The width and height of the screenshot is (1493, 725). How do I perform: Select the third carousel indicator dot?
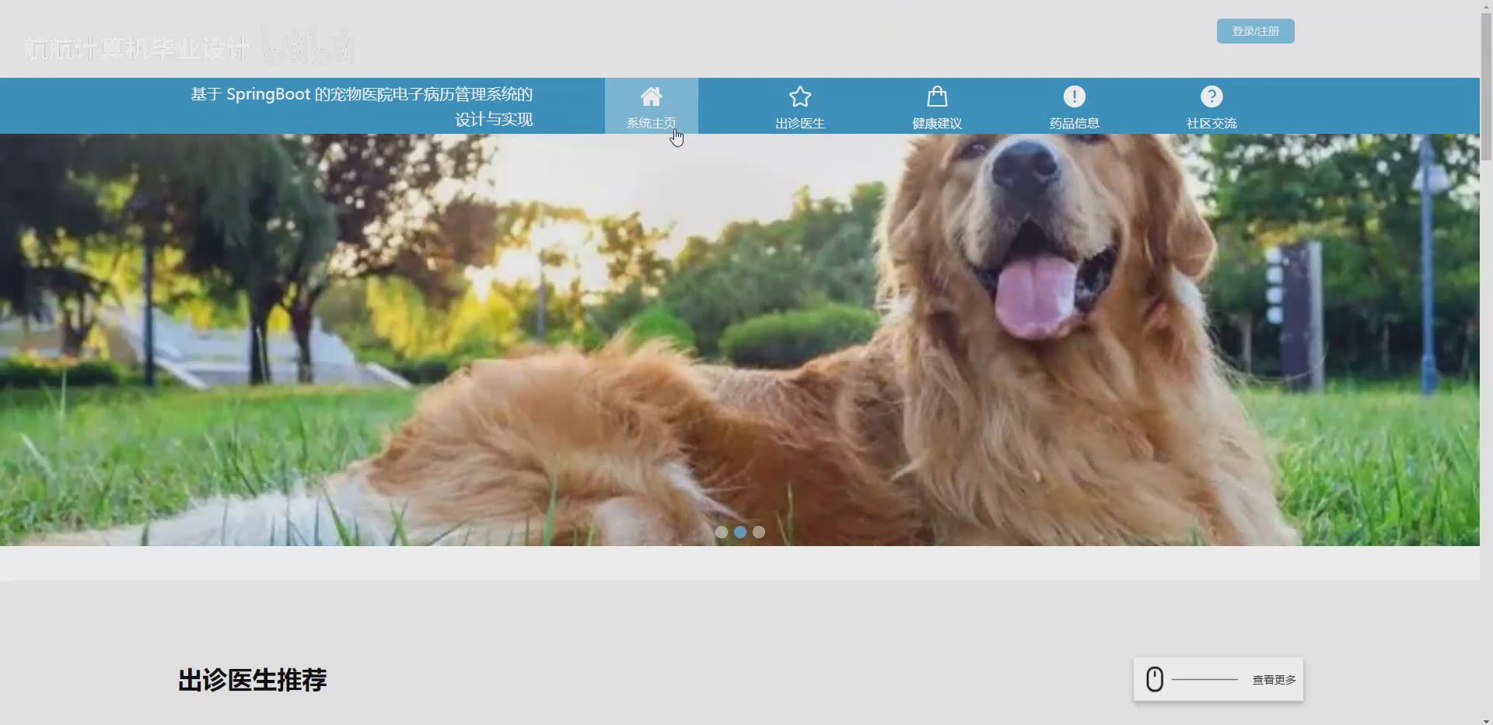coord(759,532)
